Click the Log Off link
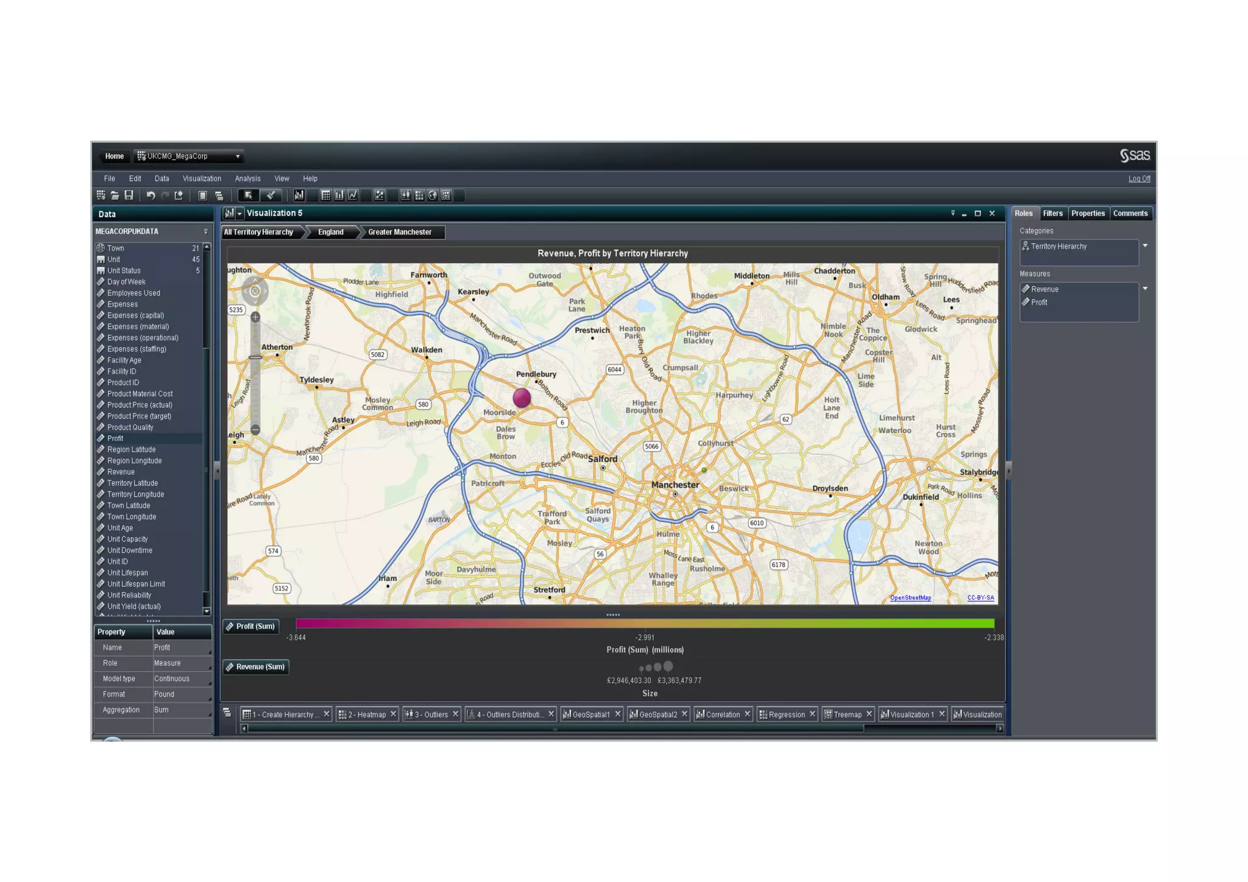Image resolution: width=1248 pixels, height=882 pixels. [x=1138, y=179]
